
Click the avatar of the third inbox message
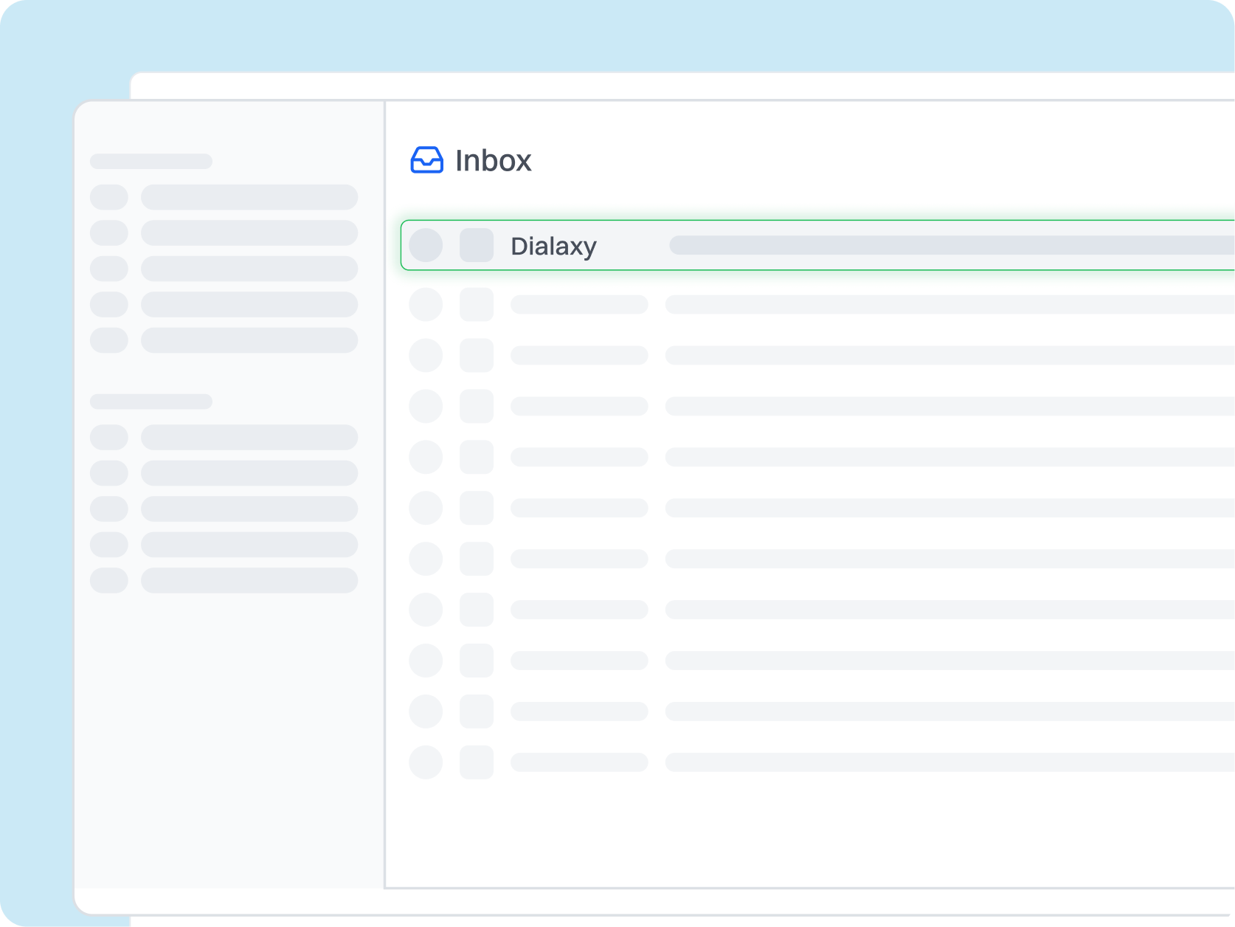point(426,355)
